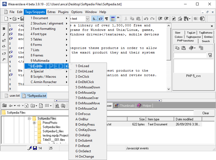The width and height of the screenshot is (216, 160).
Task: Click the B-uparrow sidebar icon
Action: pyautogui.click(x=4, y=40)
